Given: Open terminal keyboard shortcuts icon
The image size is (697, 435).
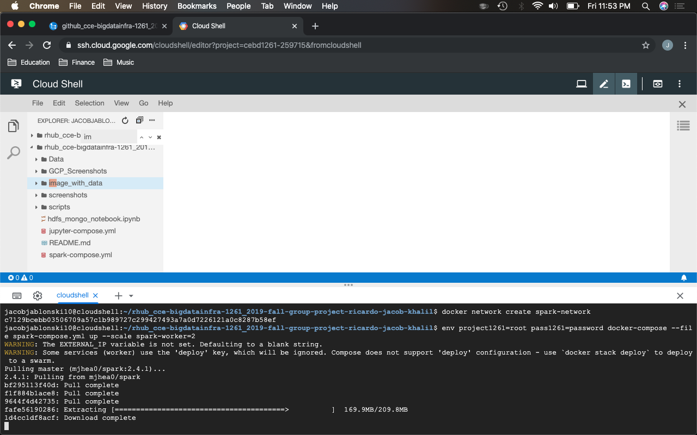Looking at the screenshot, I should click(x=17, y=296).
